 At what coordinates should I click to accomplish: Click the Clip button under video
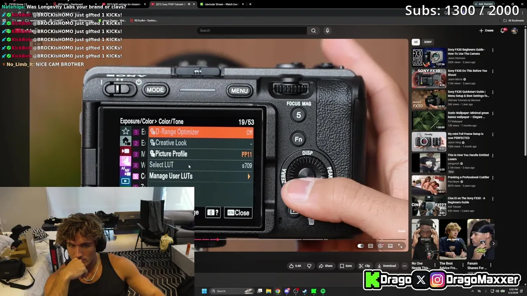(x=364, y=266)
